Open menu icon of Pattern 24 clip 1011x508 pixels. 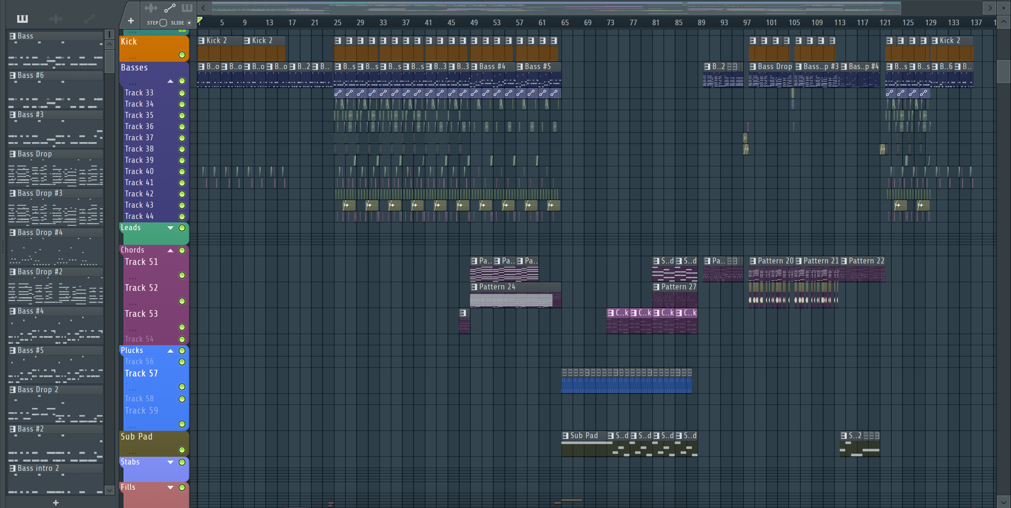coord(474,287)
